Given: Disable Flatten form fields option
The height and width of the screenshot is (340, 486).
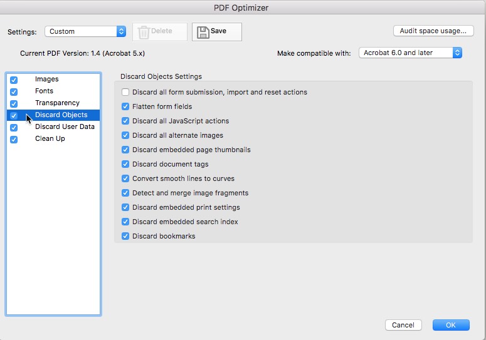Looking at the screenshot, I should [x=125, y=106].
